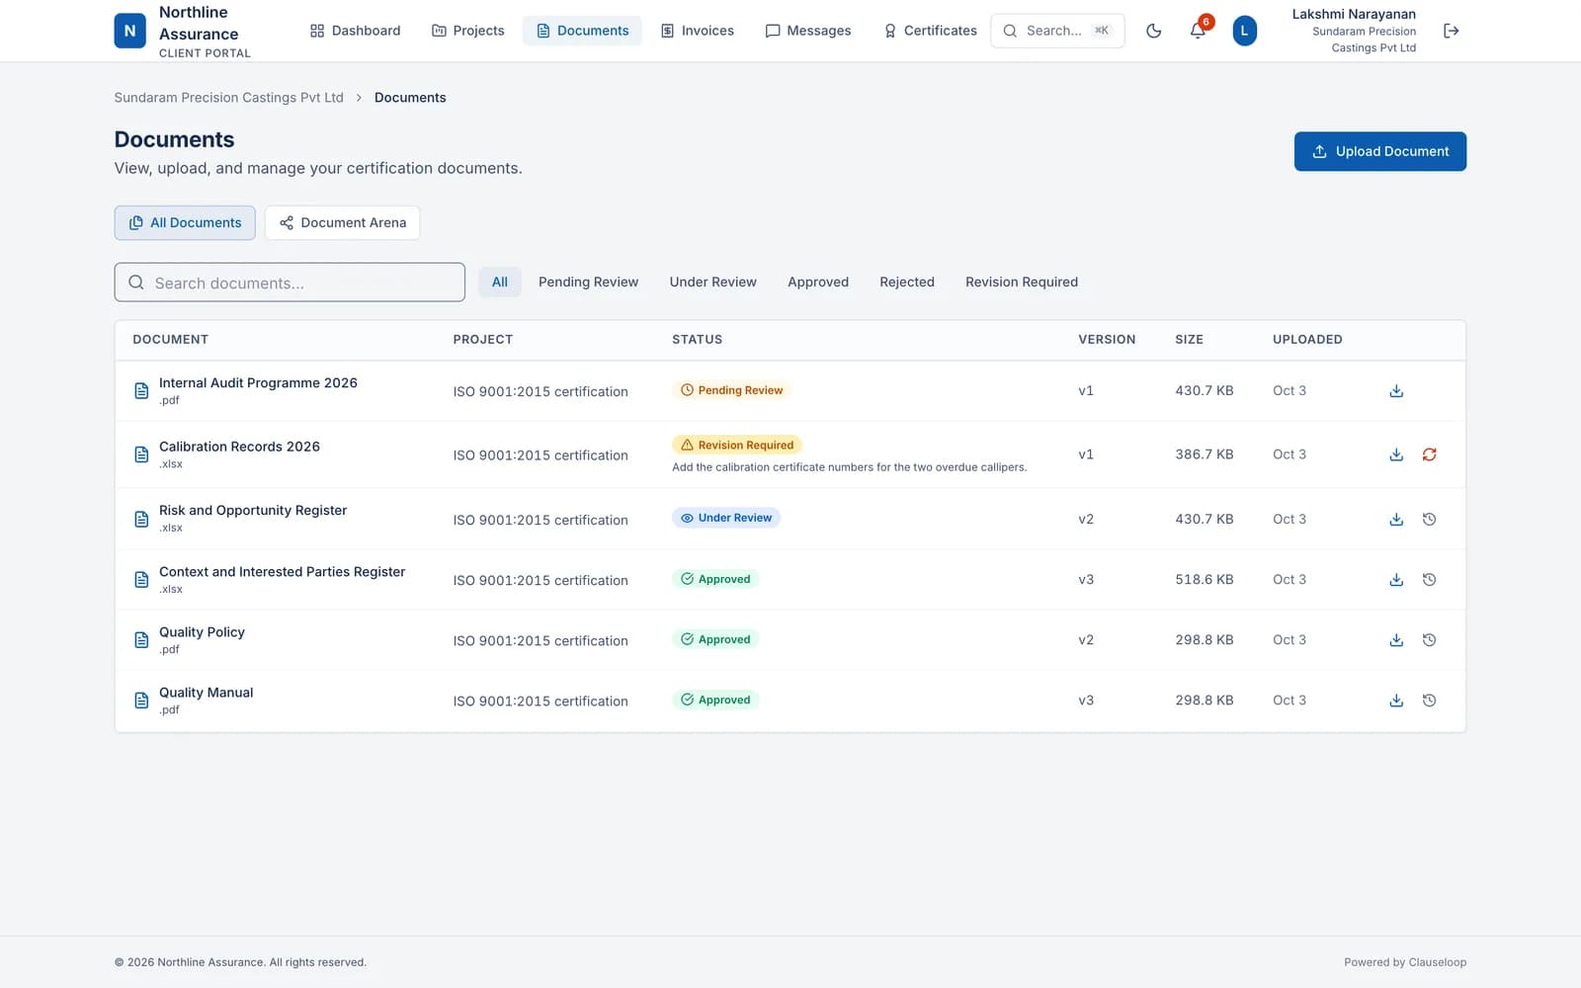View version history of Risk and Opportunity Register

pyautogui.click(x=1429, y=520)
